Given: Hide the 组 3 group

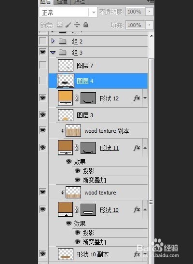Looking at the screenshot, I should pyautogui.click(x=43, y=52).
